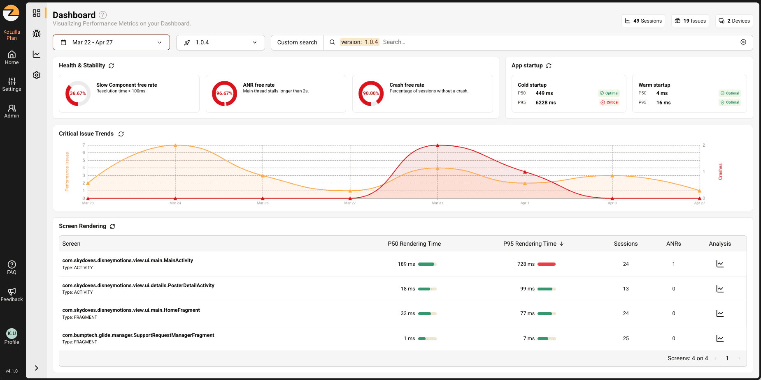Click the Cold startup P50 Optimal badge
761x380 pixels.
pyautogui.click(x=609, y=93)
